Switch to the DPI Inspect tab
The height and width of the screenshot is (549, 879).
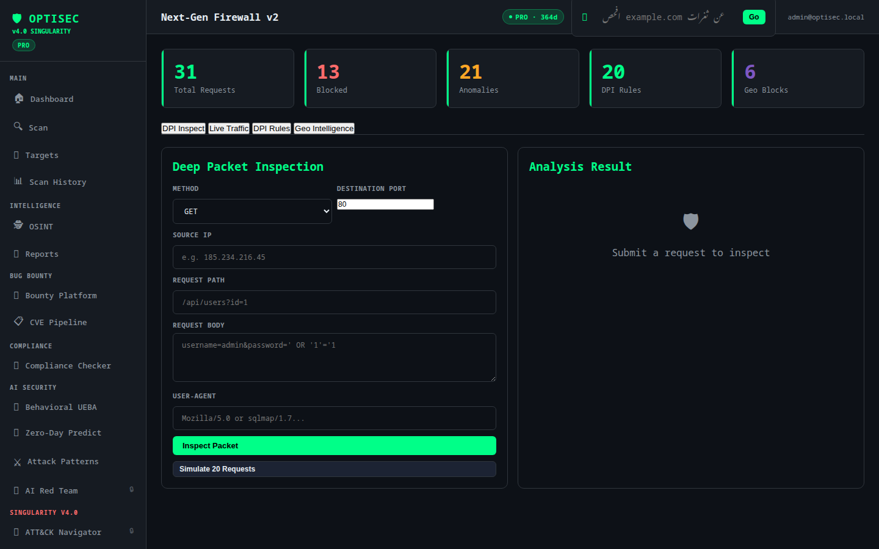[x=183, y=128]
